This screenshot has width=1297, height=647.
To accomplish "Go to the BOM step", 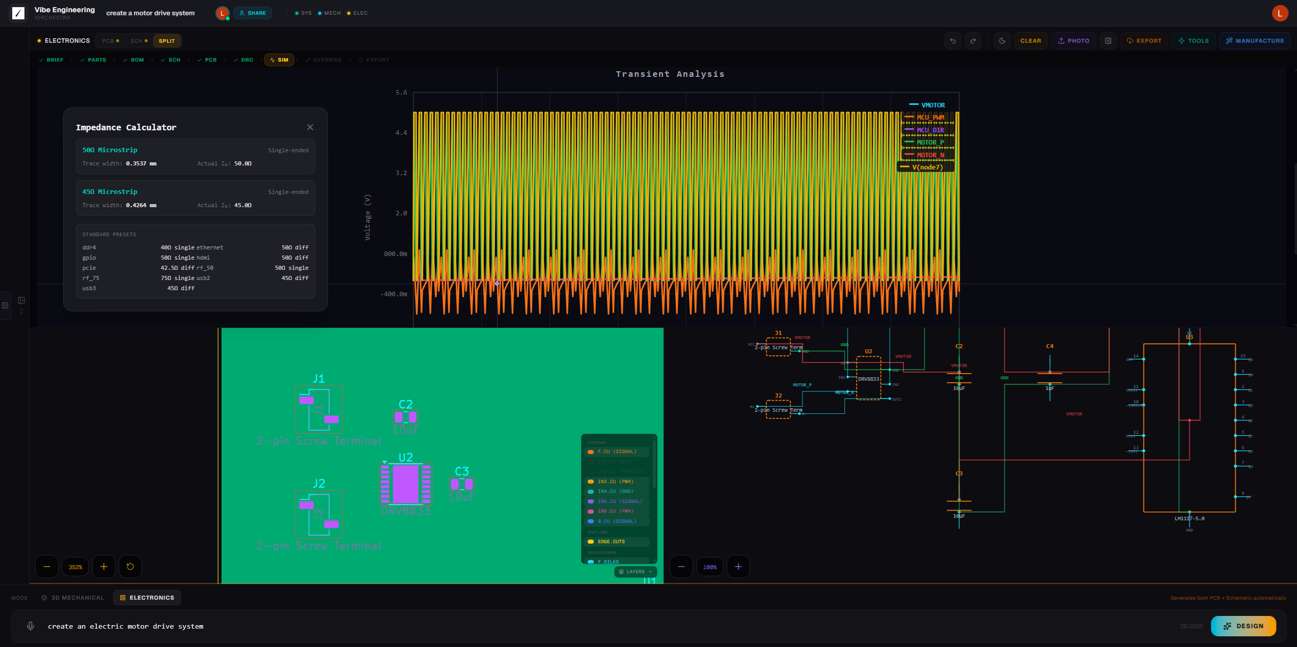I will (133, 60).
